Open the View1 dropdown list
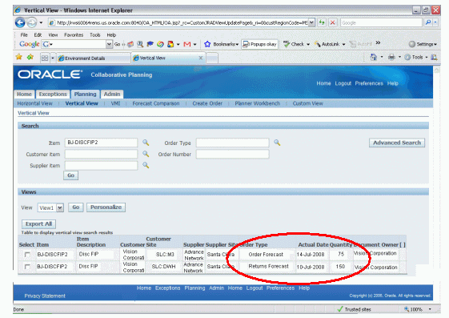The height and width of the screenshot is (318, 449). coord(59,207)
